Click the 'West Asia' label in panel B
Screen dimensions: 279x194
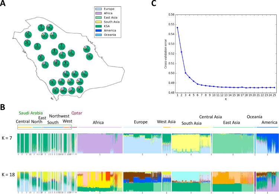166,122
